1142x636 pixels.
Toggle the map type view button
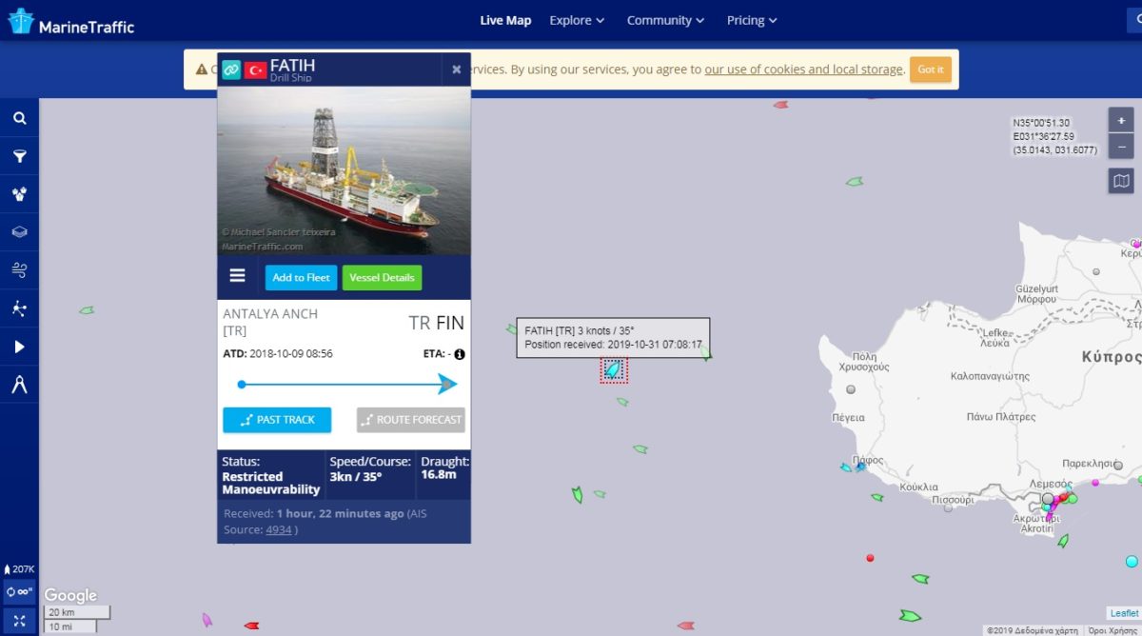(1121, 181)
